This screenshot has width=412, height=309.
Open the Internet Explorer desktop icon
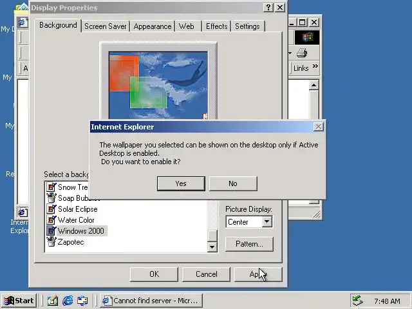20,227
